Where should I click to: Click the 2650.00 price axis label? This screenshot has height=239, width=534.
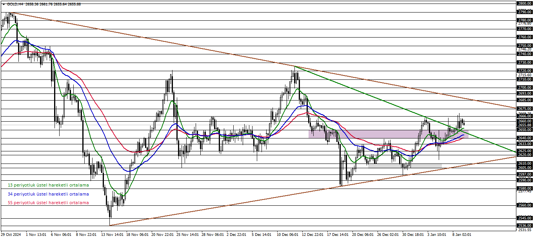click(525, 129)
